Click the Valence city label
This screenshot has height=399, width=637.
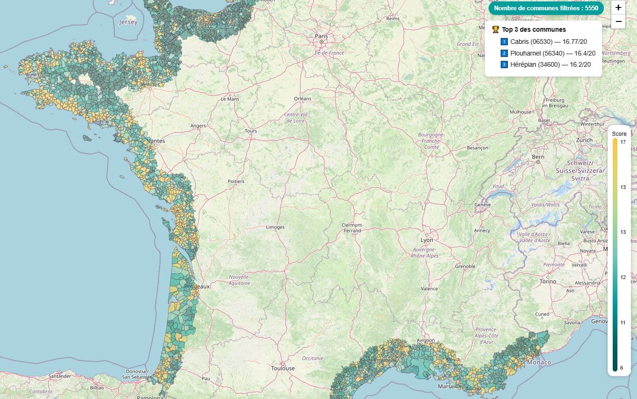(x=429, y=288)
